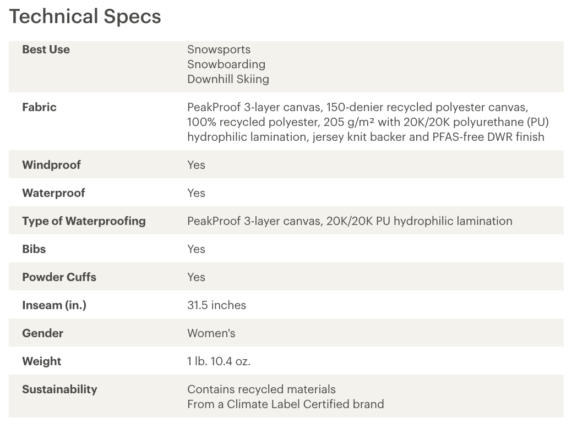The image size is (577, 429).
Task: Click Snowboarding in Best Use
Action: pyautogui.click(x=226, y=64)
